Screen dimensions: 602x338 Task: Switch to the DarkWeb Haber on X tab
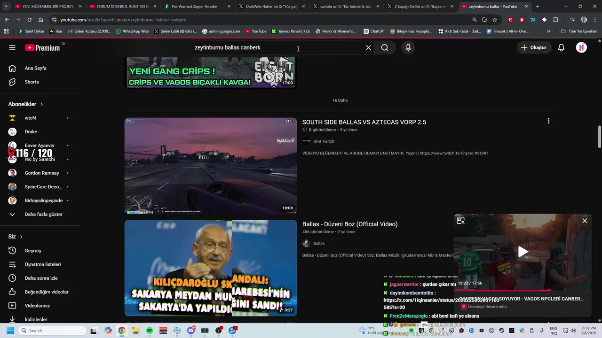click(271, 7)
